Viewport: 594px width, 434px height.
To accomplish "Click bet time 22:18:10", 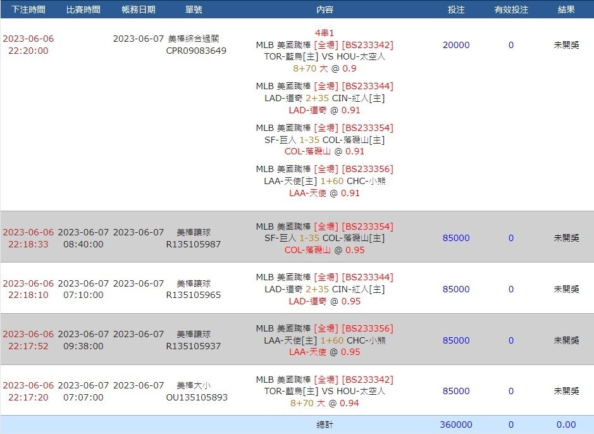I will tap(28, 295).
